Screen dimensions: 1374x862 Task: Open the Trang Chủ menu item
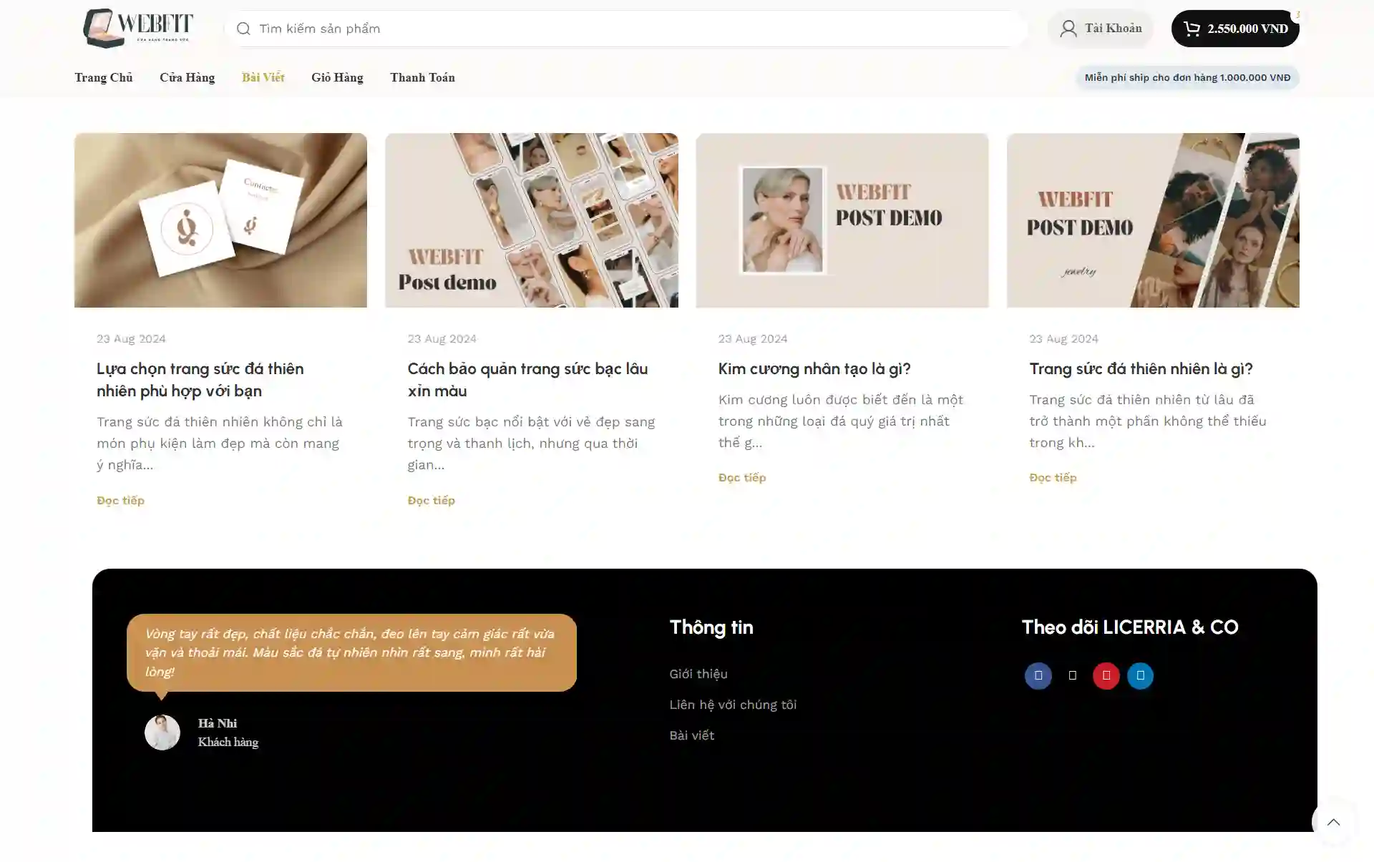104,77
